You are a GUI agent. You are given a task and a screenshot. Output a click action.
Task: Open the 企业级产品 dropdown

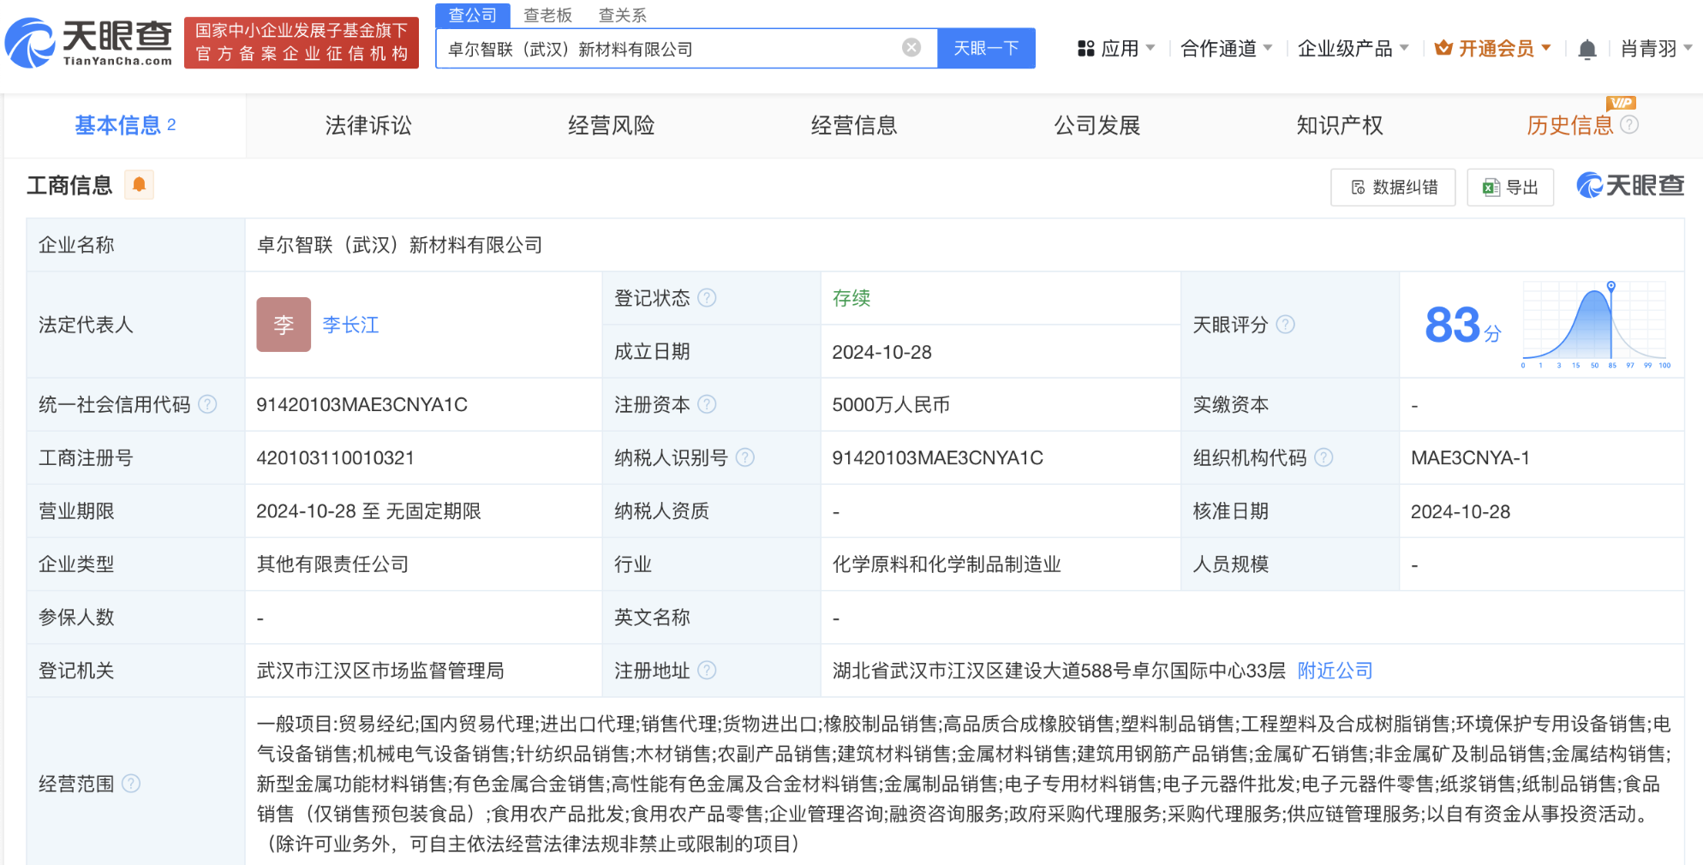(1353, 49)
